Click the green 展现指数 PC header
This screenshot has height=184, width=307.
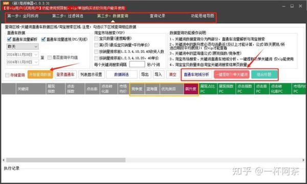226,89
